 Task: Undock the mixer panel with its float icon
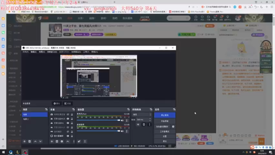pyautogui.click(x=128, y=110)
